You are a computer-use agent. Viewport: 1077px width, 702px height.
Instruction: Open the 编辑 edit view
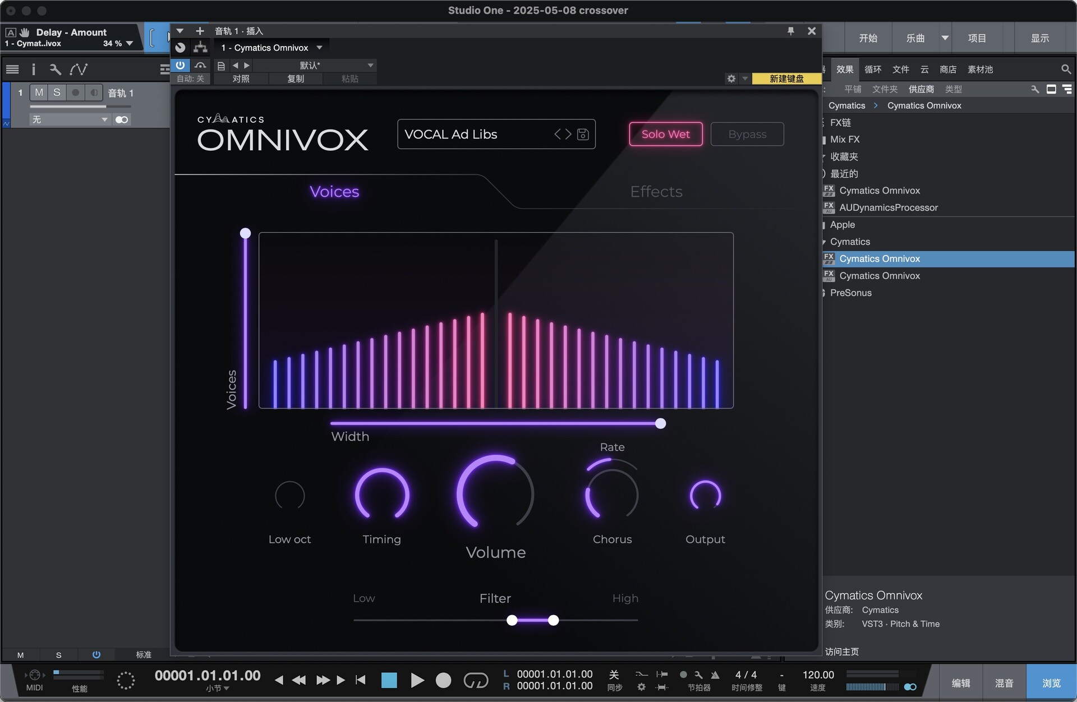[x=960, y=683]
